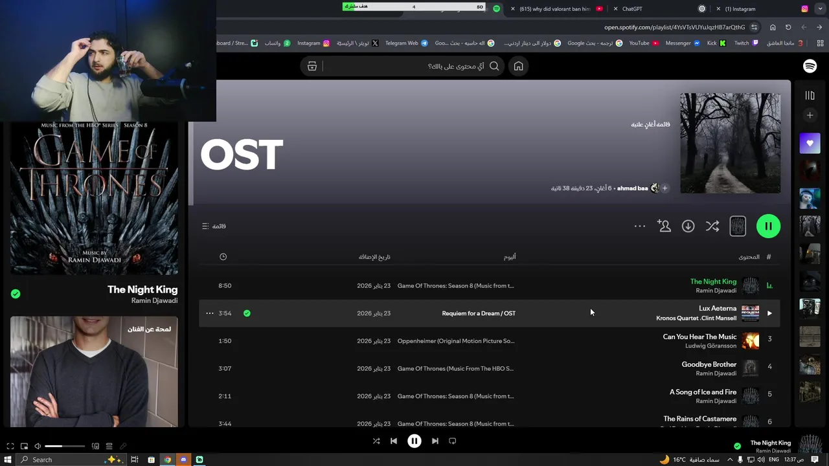Switch to why did valorant ban YouTube tab

click(x=556, y=9)
